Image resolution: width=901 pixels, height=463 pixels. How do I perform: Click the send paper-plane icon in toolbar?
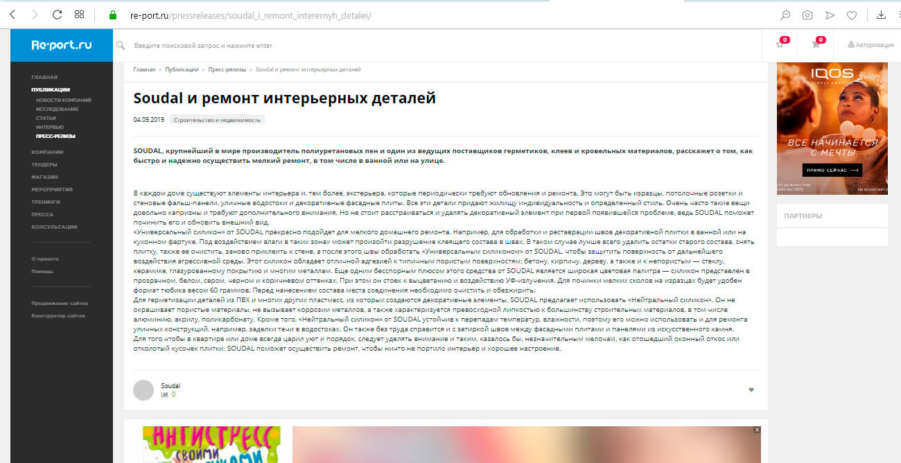click(x=830, y=15)
